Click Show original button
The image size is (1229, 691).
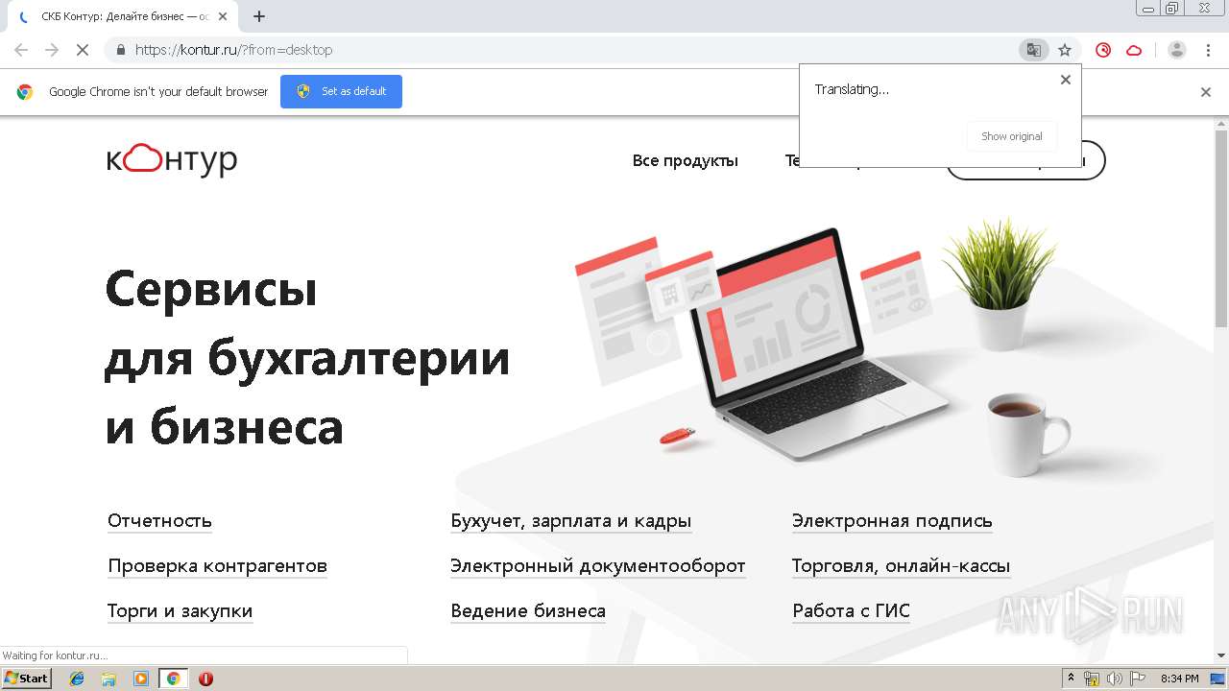click(1012, 136)
